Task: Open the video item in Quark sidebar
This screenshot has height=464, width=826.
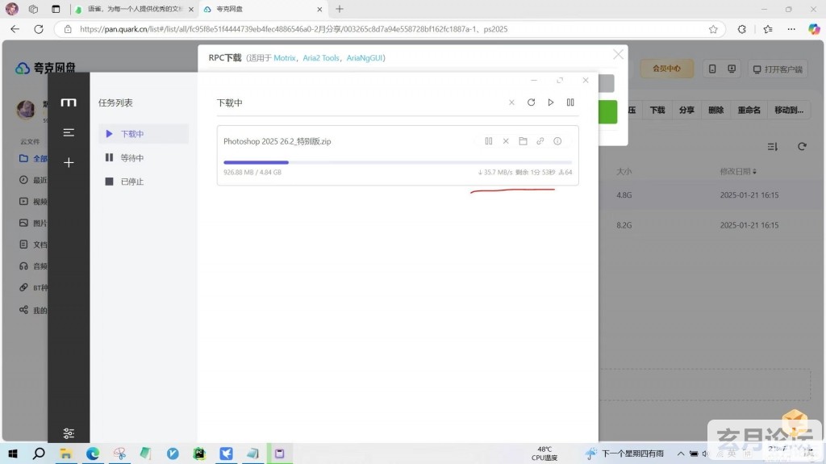Action: tap(32, 202)
